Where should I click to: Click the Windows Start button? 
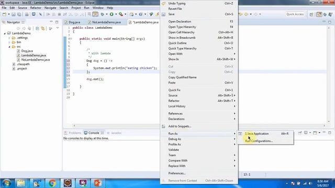click(x=6, y=183)
